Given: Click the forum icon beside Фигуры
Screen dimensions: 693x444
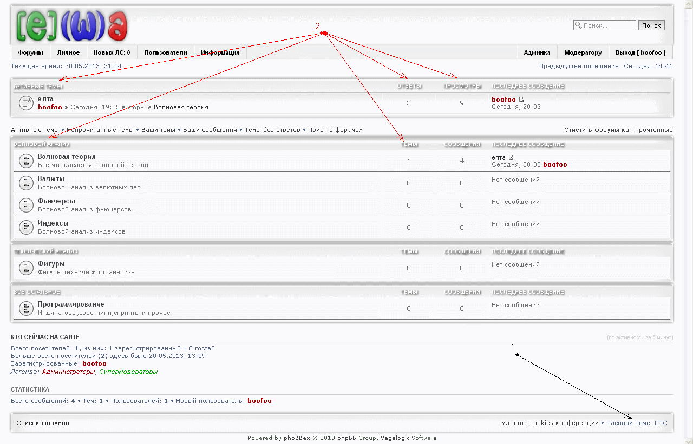Looking at the screenshot, I should (x=26, y=268).
